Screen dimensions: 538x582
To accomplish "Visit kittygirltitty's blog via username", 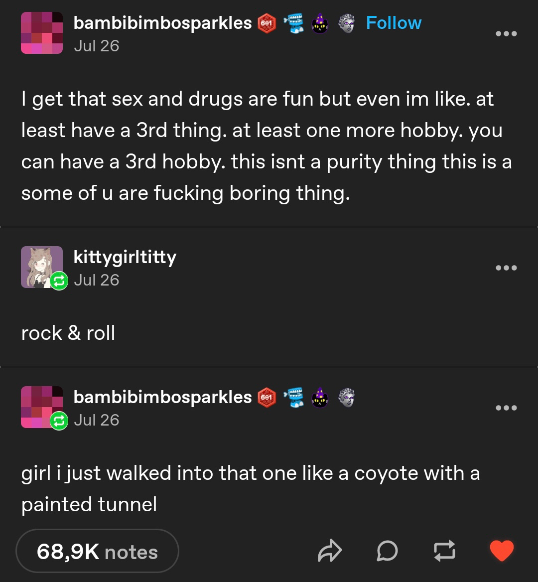I will click(125, 257).
